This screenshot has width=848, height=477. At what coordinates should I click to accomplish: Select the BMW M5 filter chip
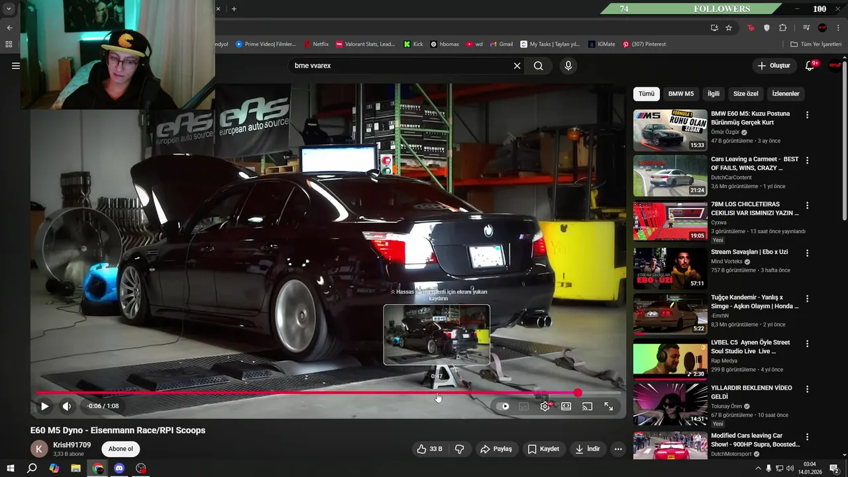tap(681, 93)
